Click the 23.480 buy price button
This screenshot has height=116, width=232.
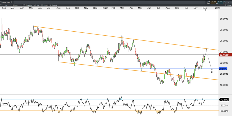click(x=220, y=2)
